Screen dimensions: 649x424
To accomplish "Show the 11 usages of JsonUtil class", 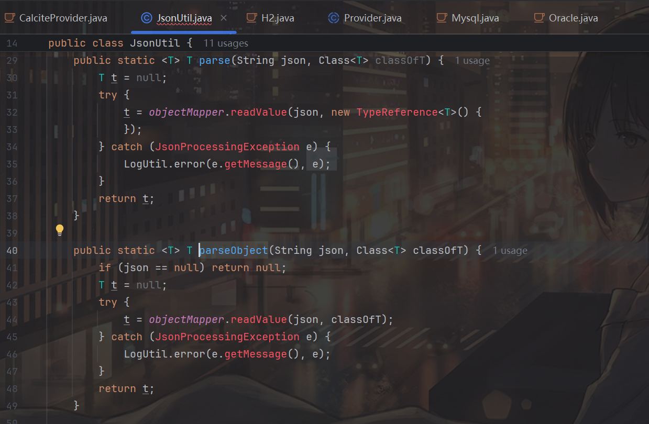I will [226, 43].
